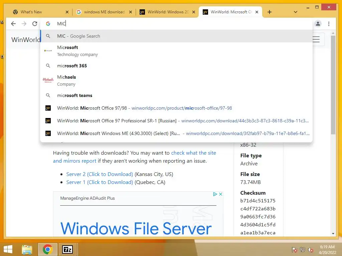The image size is (342, 256).
Task: Open WinWorld Microsoft Office 97/98 suggestion
Action: click(176, 108)
